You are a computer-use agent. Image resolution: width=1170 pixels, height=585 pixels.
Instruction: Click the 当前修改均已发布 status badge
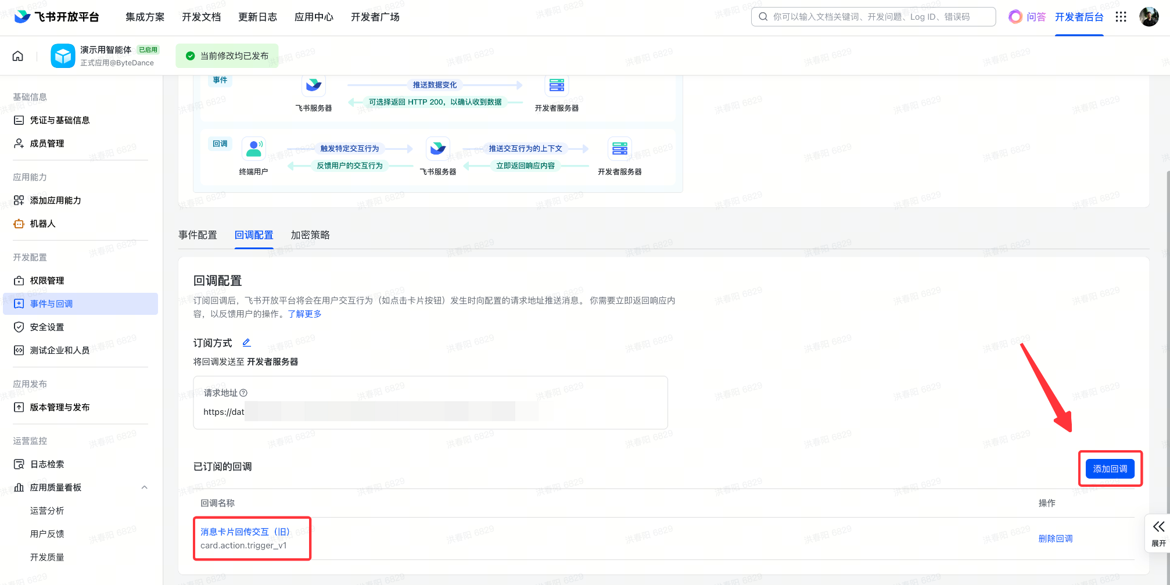coord(227,56)
